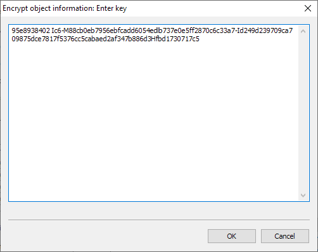Click the "Id249d239709ca7" segment at the first line's end
The height and width of the screenshot is (252, 318).
click(x=265, y=31)
